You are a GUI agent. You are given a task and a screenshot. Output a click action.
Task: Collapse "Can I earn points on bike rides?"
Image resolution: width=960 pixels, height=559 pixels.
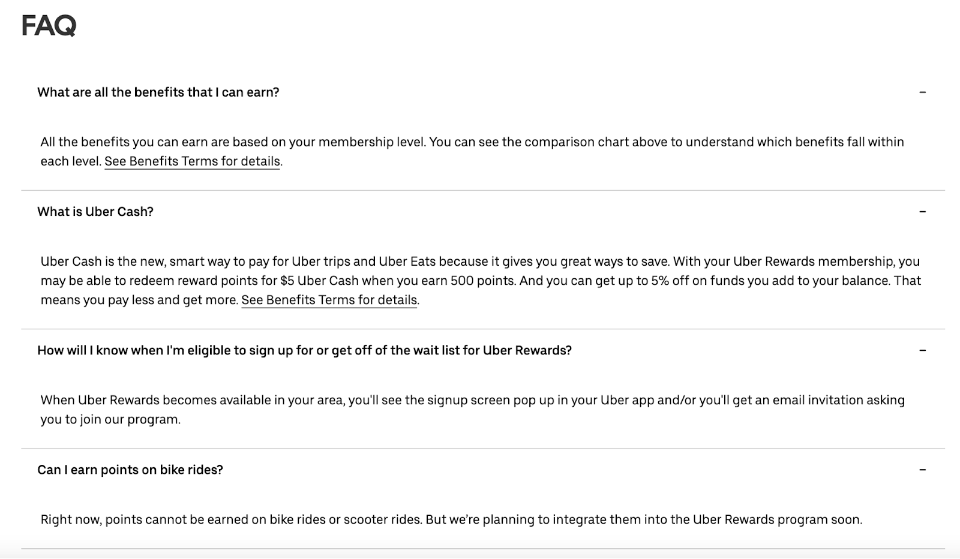click(130, 470)
